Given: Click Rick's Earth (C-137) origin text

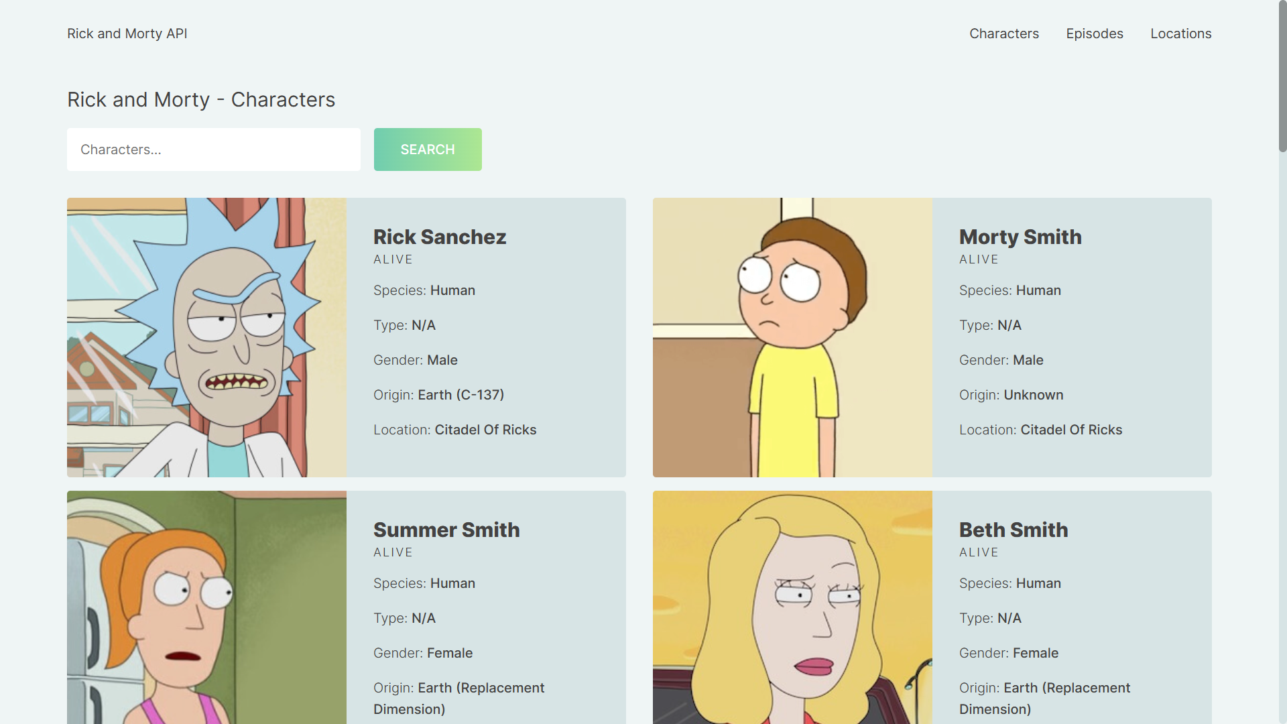Looking at the screenshot, I should pyautogui.click(x=461, y=395).
